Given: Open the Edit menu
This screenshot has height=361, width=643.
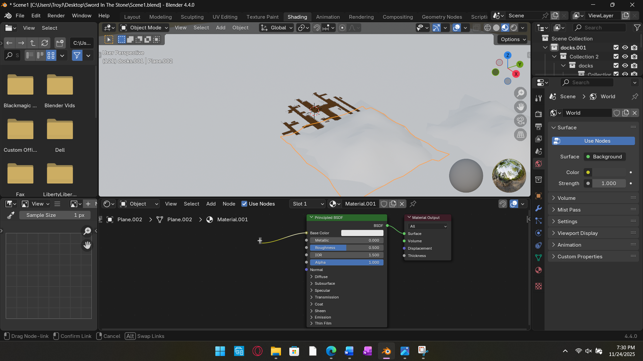Looking at the screenshot, I should point(36,16).
